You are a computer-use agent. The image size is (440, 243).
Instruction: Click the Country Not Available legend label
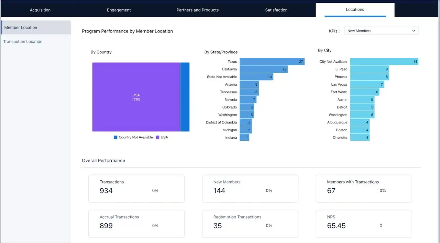pos(136,137)
